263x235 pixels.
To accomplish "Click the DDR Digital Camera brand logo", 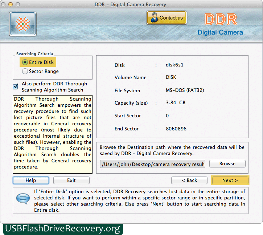I will (220, 24).
